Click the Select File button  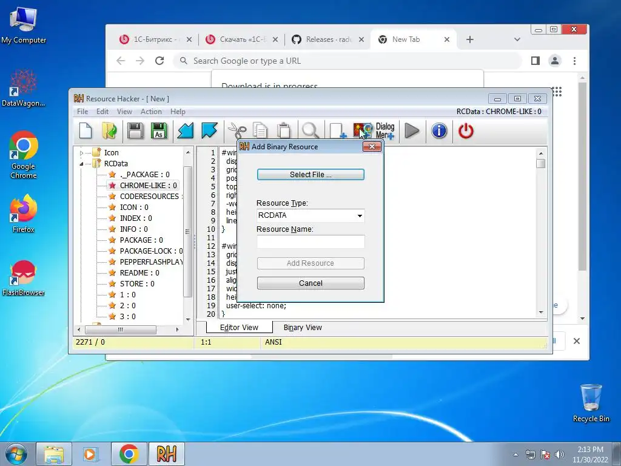click(x=310, y=175)
